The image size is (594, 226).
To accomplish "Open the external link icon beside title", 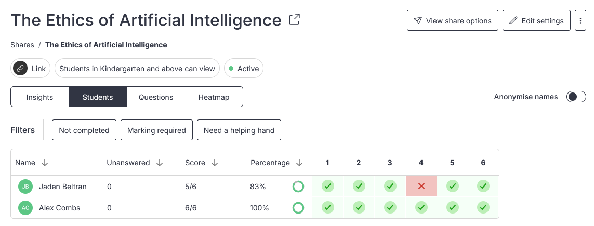I will click(295, 20).
